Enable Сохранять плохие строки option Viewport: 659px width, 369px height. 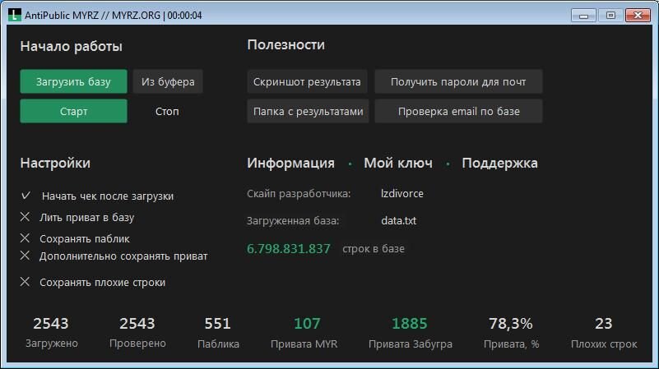(26, 282)
